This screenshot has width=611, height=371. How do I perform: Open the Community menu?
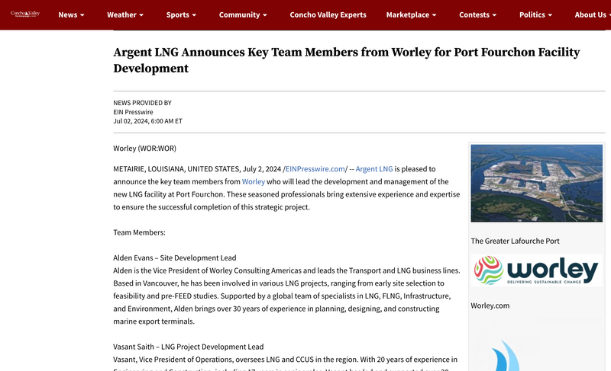tap(243, 14)
